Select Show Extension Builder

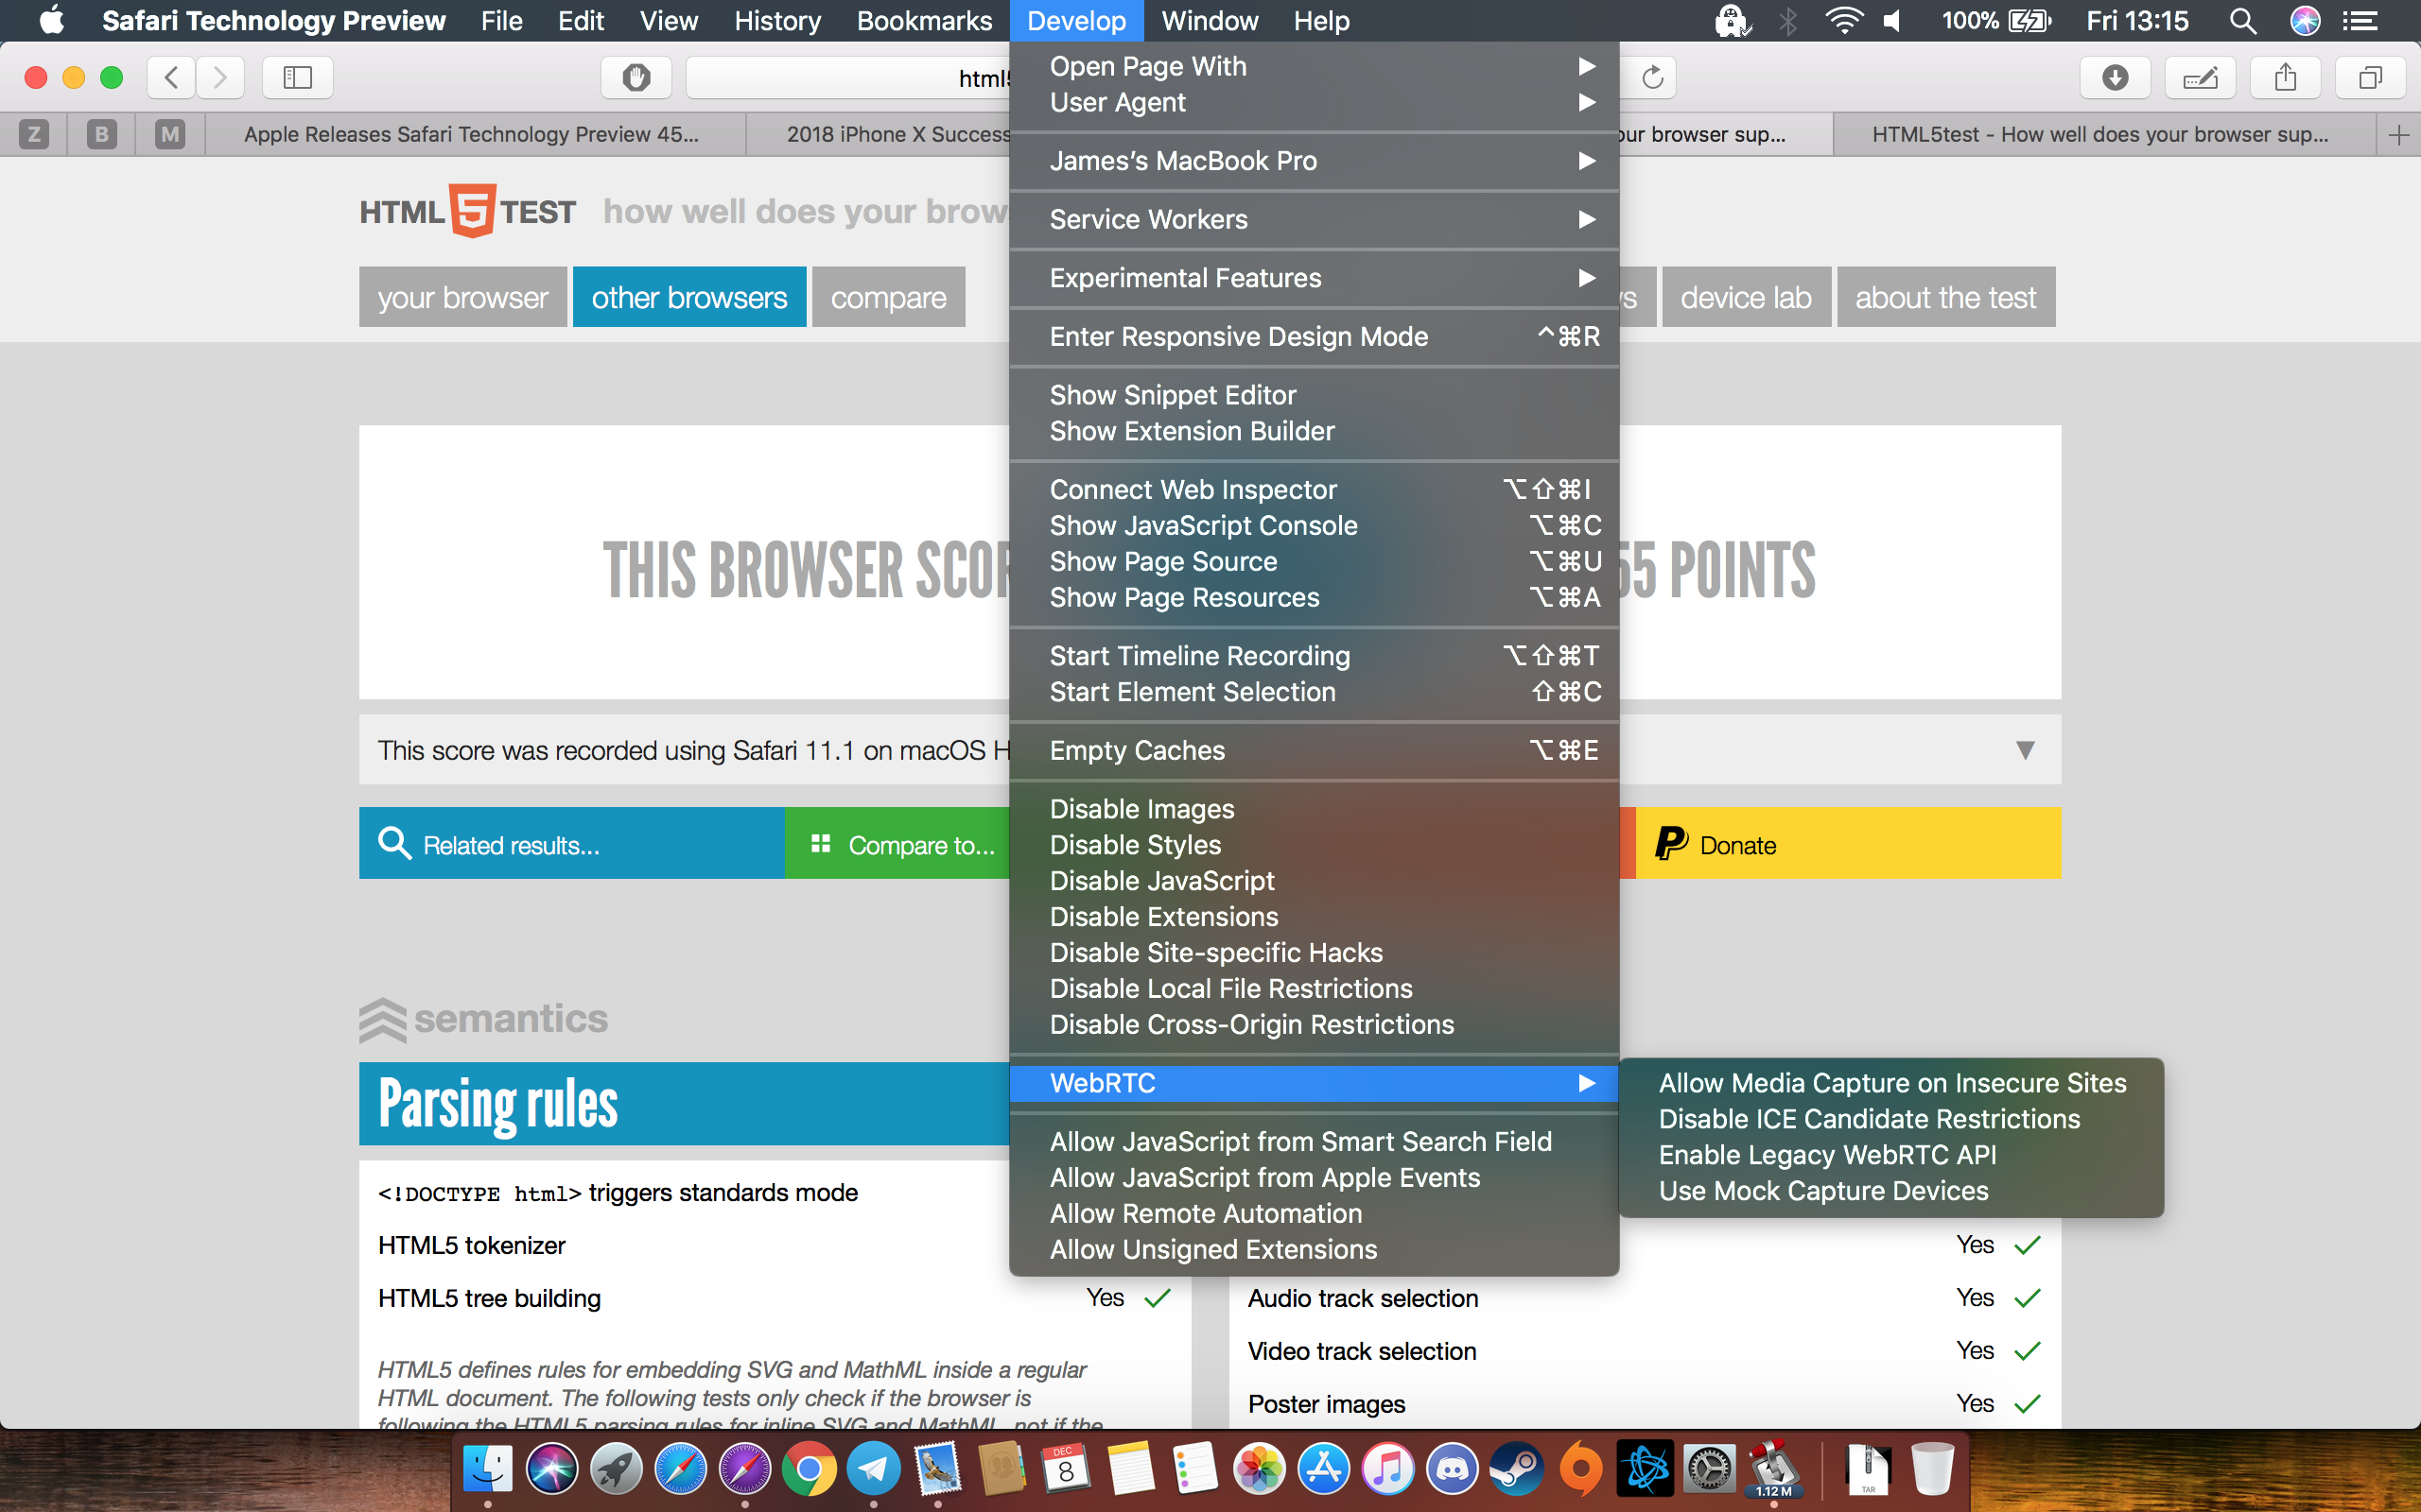1314,431
